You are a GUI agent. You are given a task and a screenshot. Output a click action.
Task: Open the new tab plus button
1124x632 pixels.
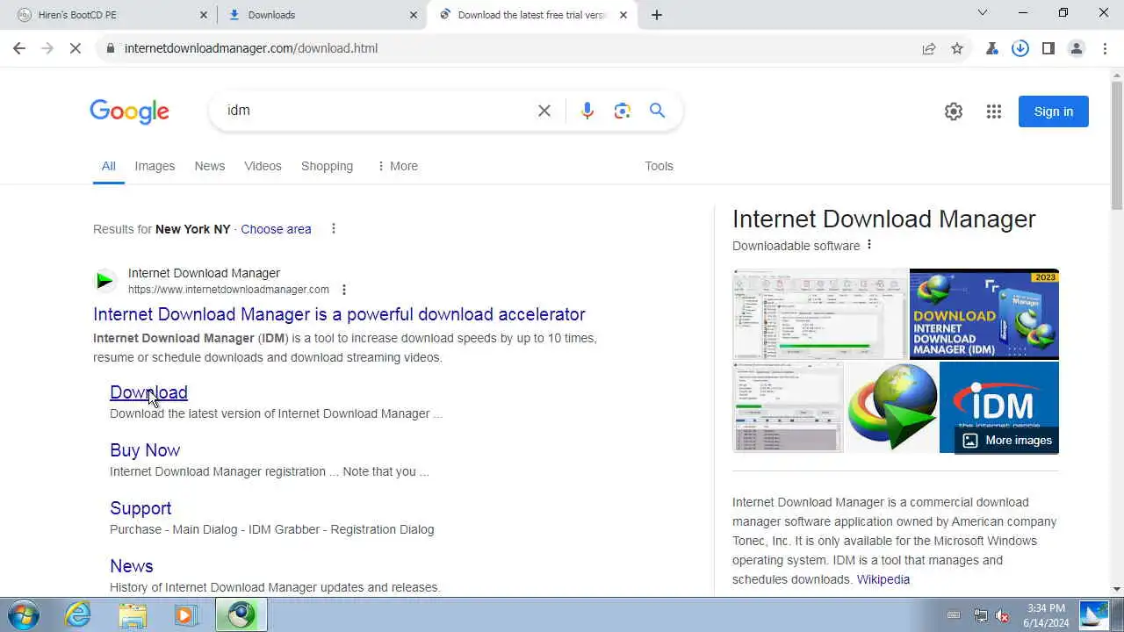pyautogui.click(x=657, y=15)
